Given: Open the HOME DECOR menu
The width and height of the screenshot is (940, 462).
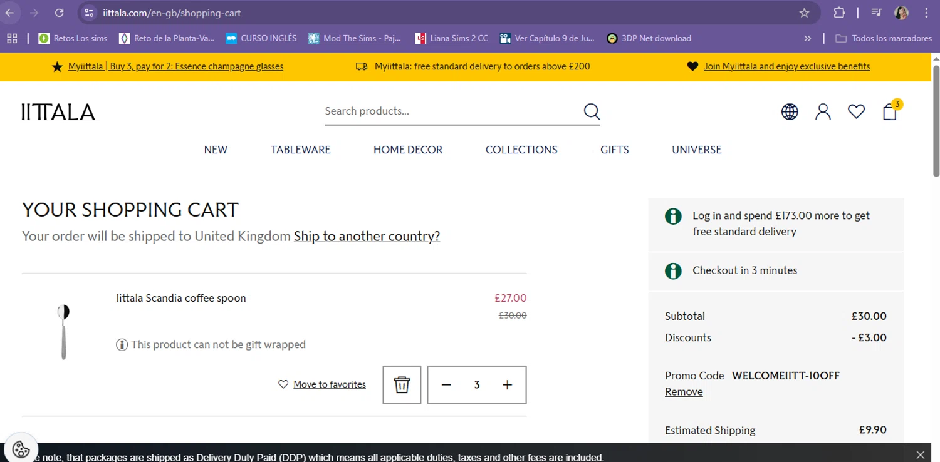Looking at the screenshot, I should [x=408, y=150].
